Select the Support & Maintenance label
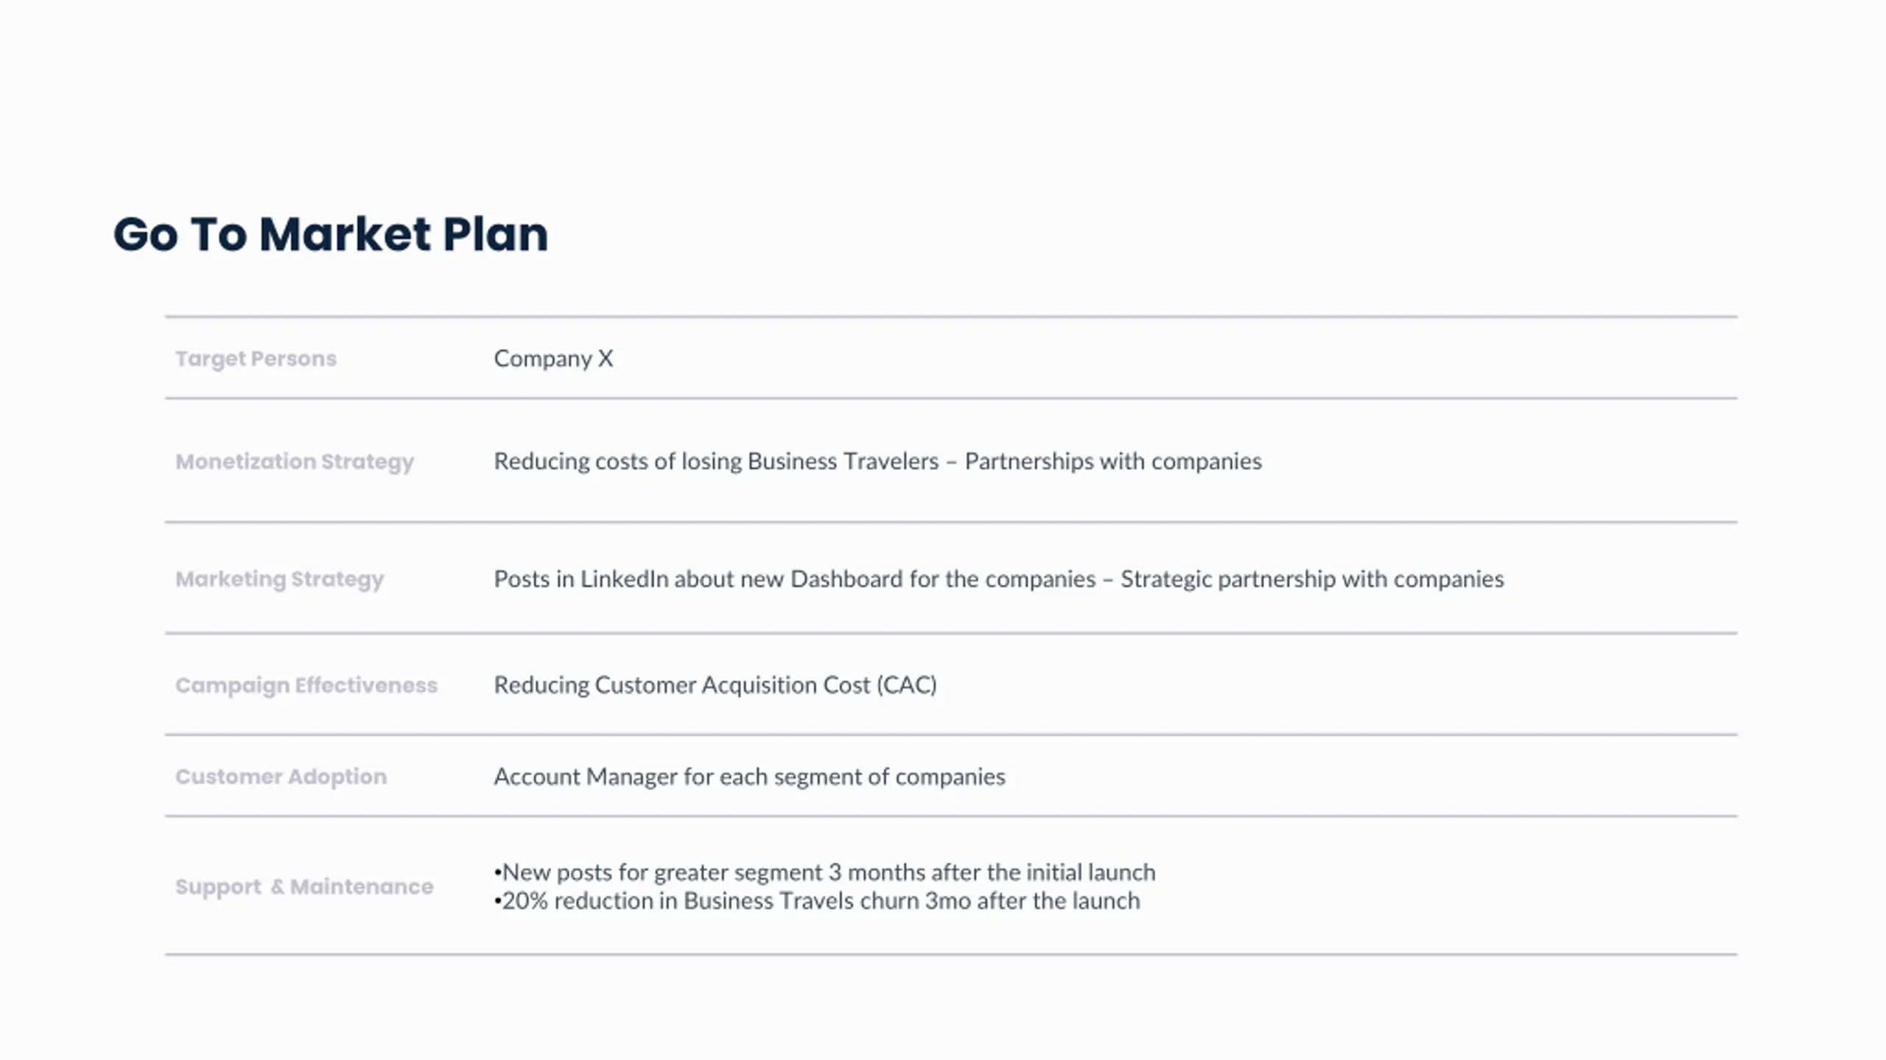1886x1060 pixels. click(x=304, y=887)
